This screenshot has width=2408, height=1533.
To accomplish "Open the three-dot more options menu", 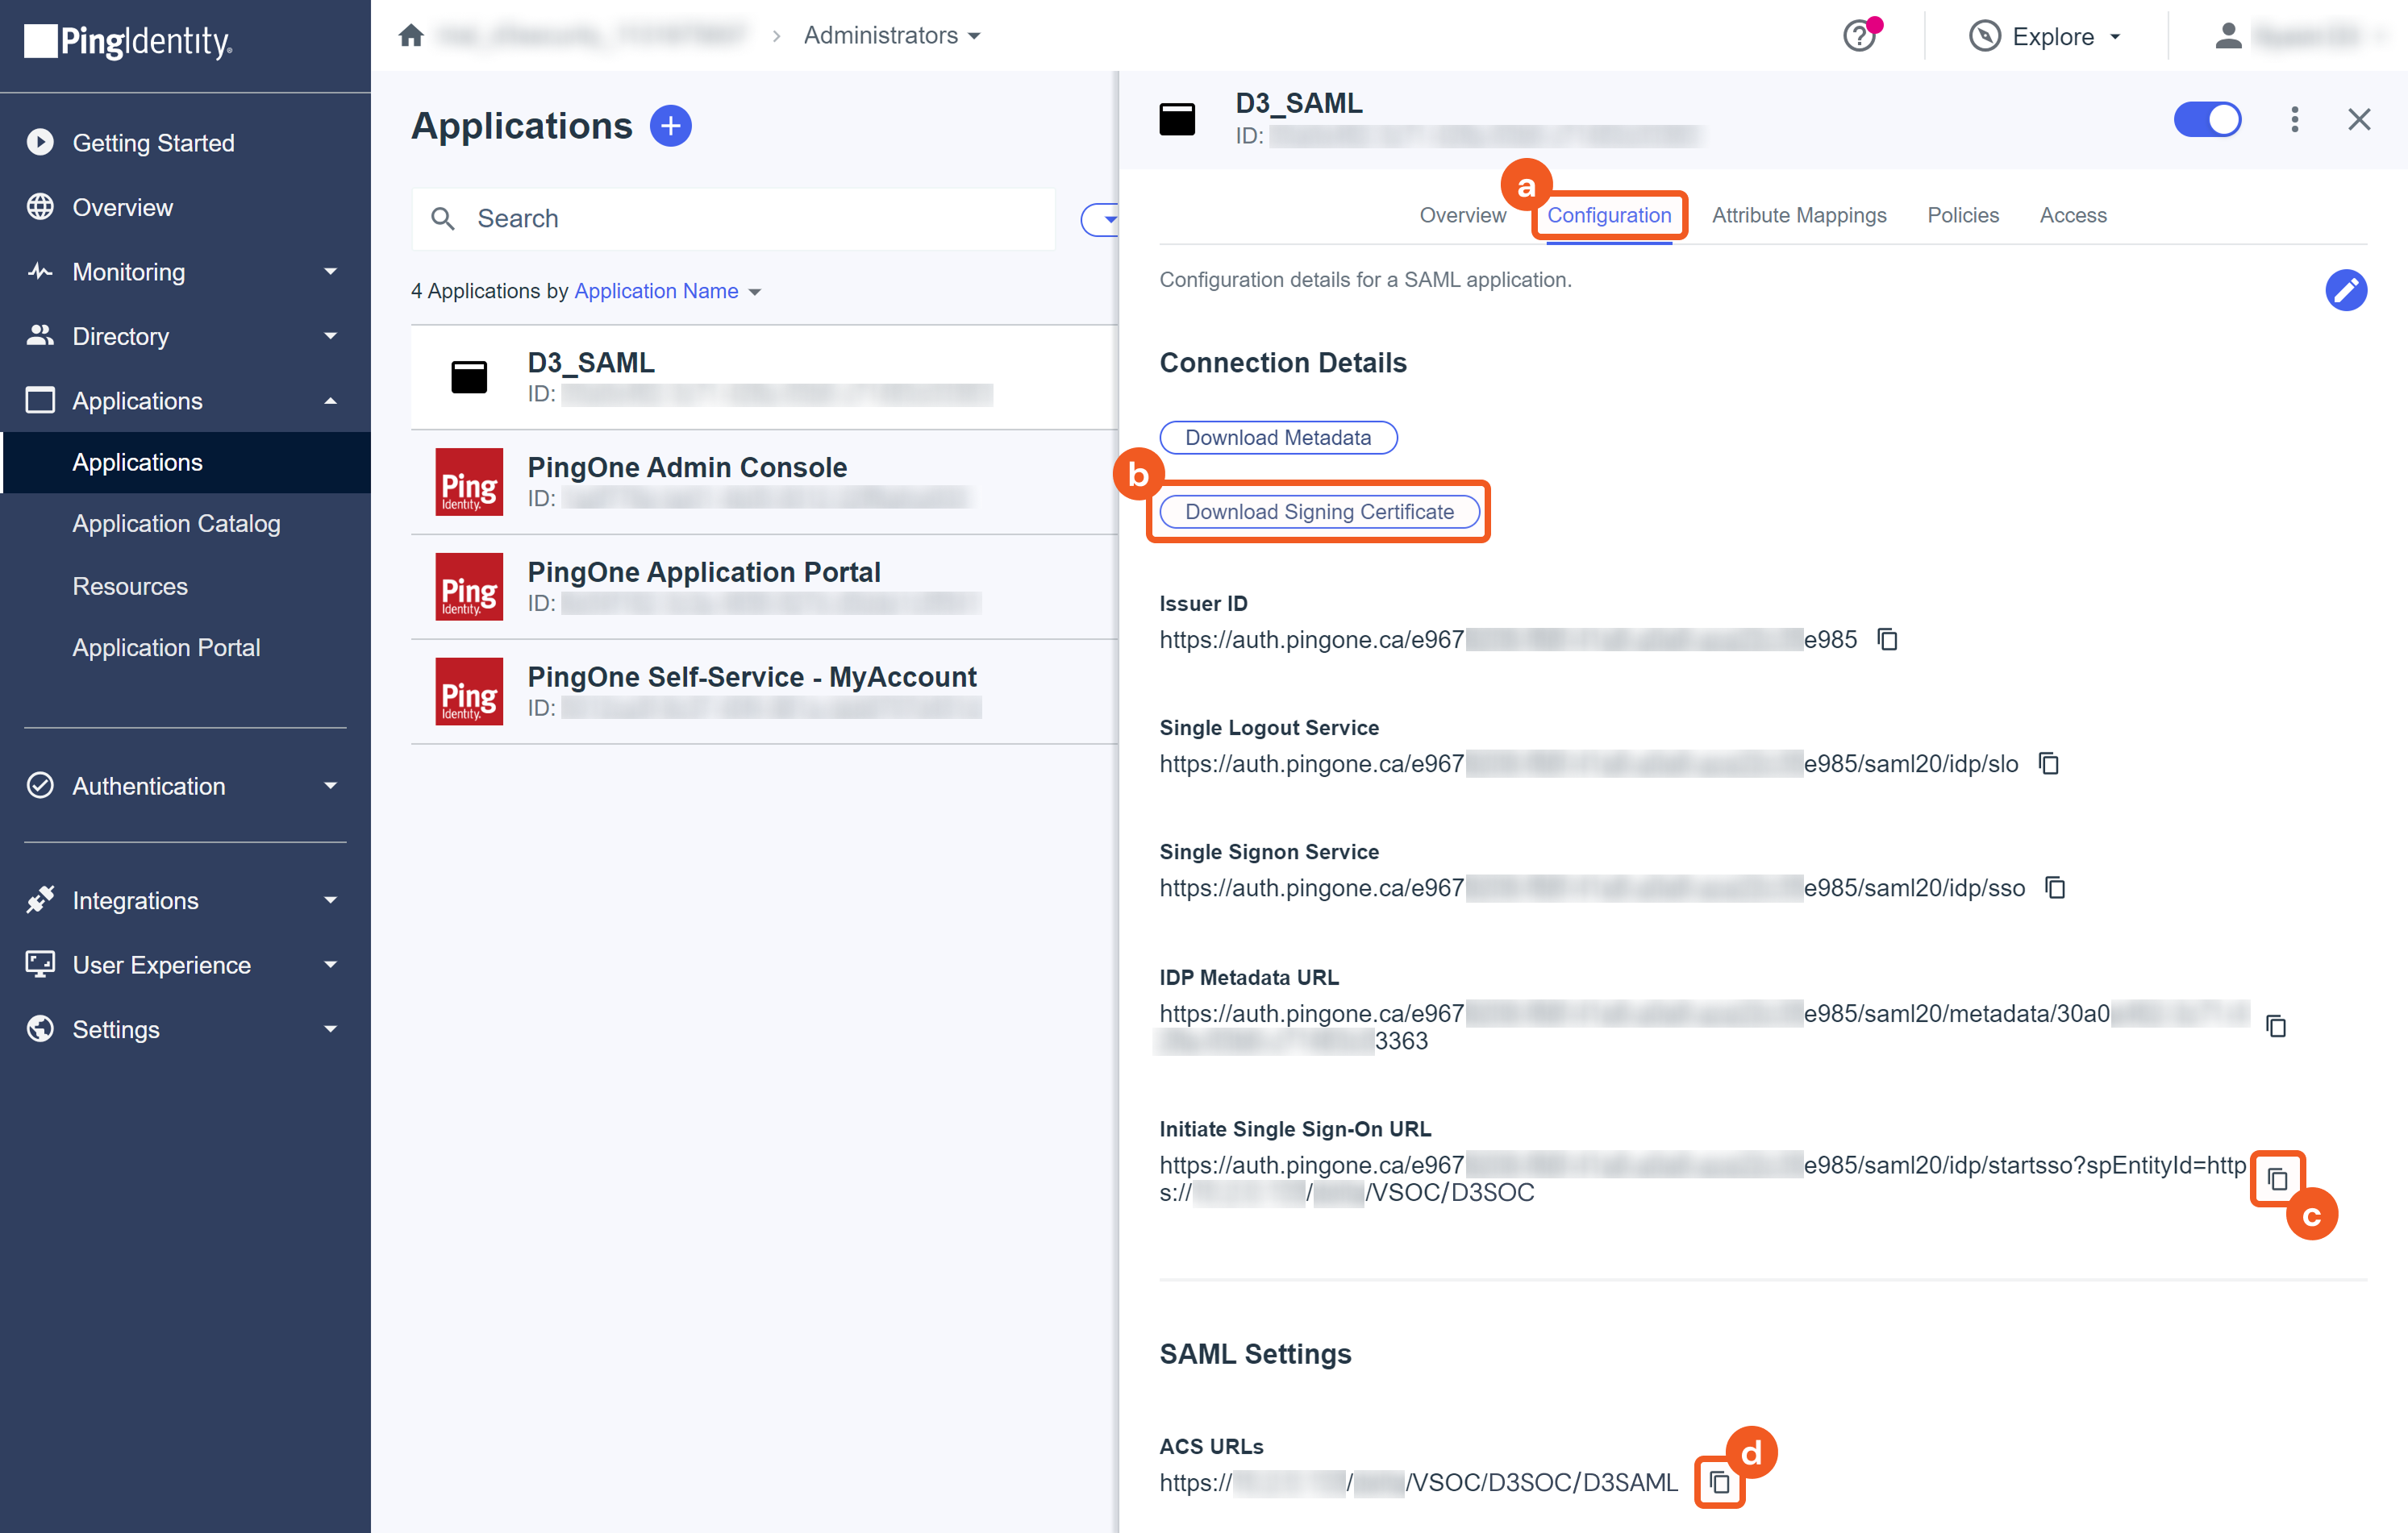I will (2294, 120).
